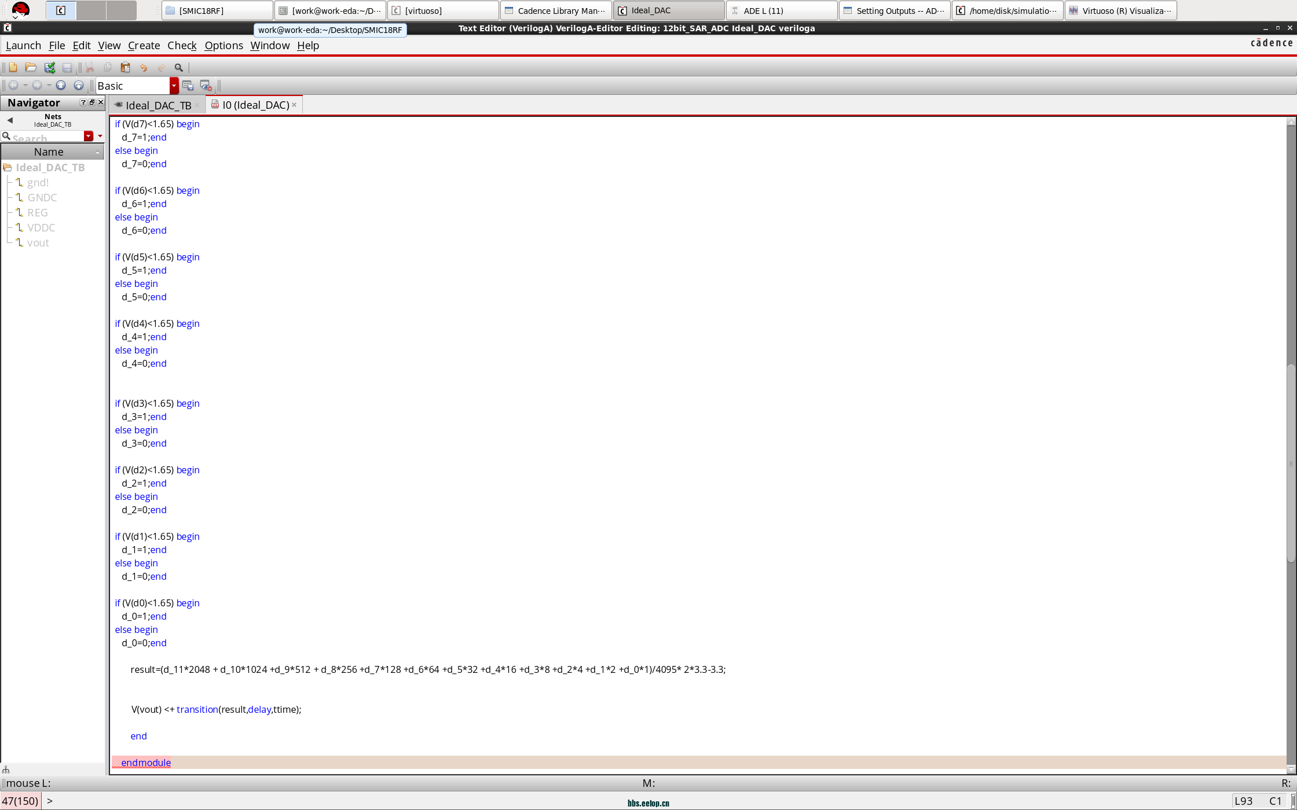Select the GNDC net

point(42,197)
